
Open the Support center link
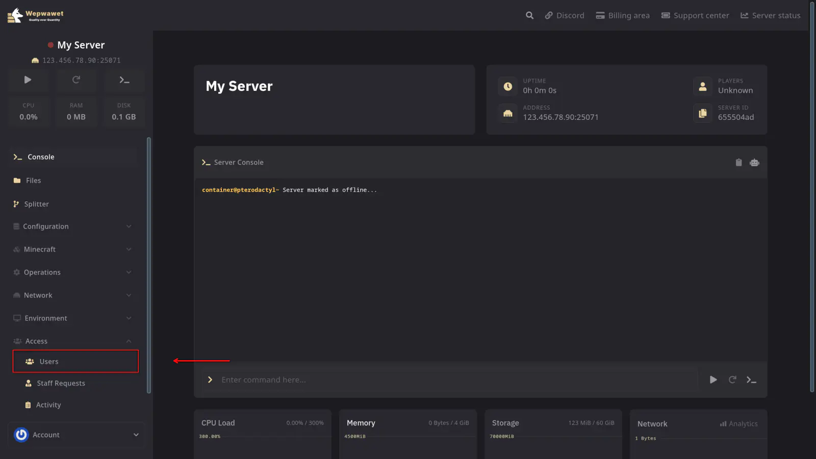(695, 15)
